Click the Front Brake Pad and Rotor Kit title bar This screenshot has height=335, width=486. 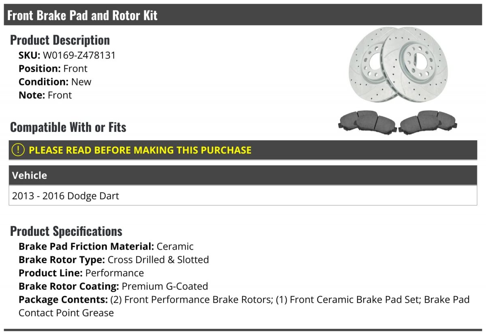pos(243,15)
